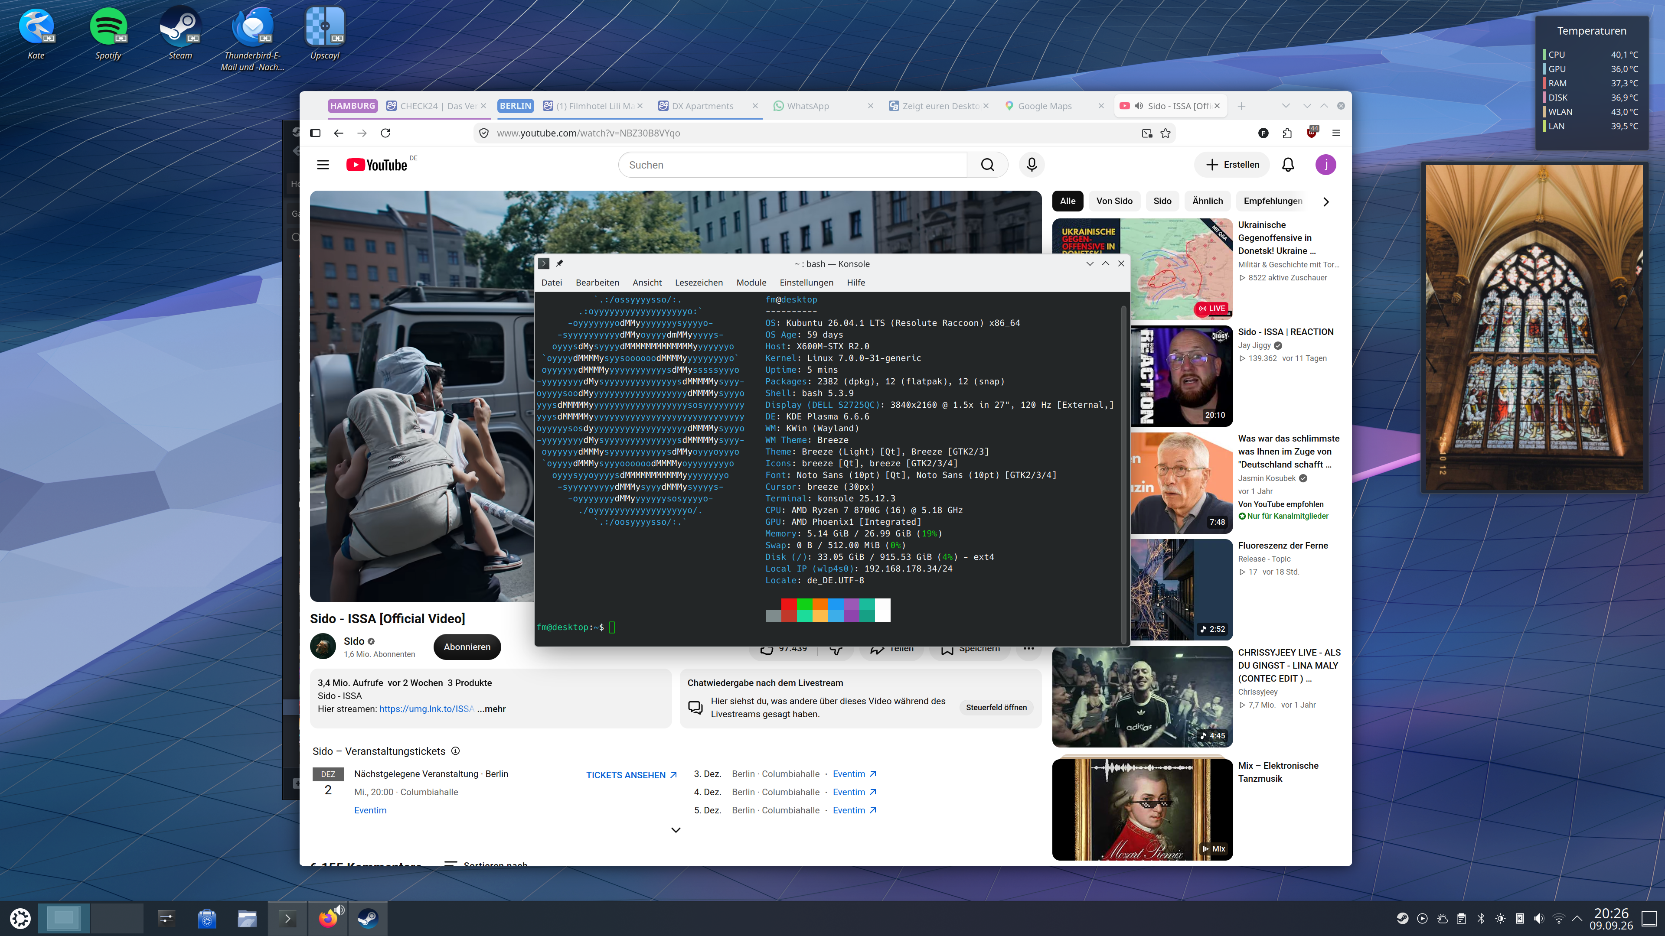The height and width of the screenshot is (936, 1665).
Task: Open the Wi-Fi network tray icon
Action: pyautogui.click(x=1559, y=919)
